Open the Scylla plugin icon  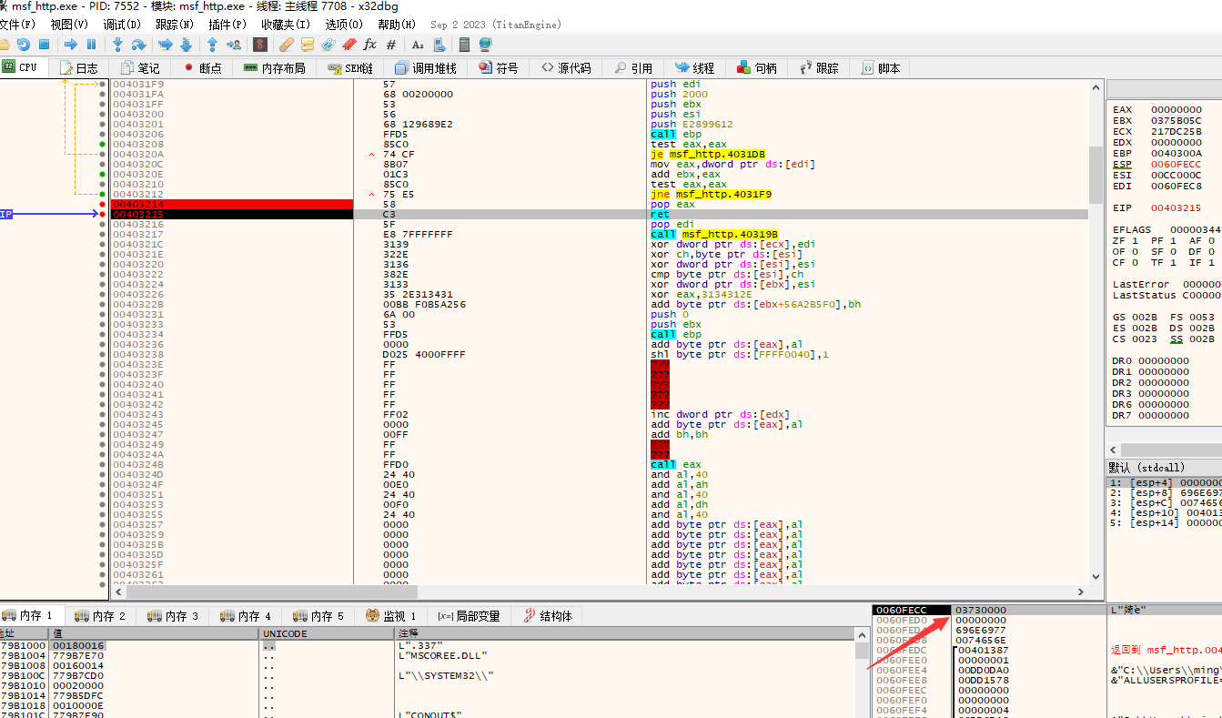(260, 44)
